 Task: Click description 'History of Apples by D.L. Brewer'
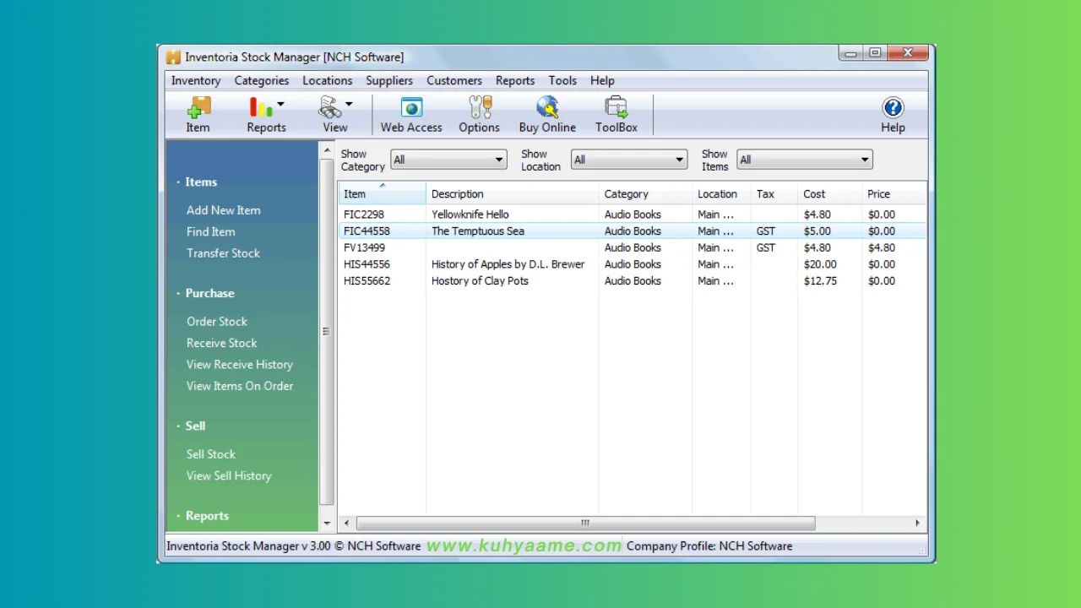click(508, 264)
